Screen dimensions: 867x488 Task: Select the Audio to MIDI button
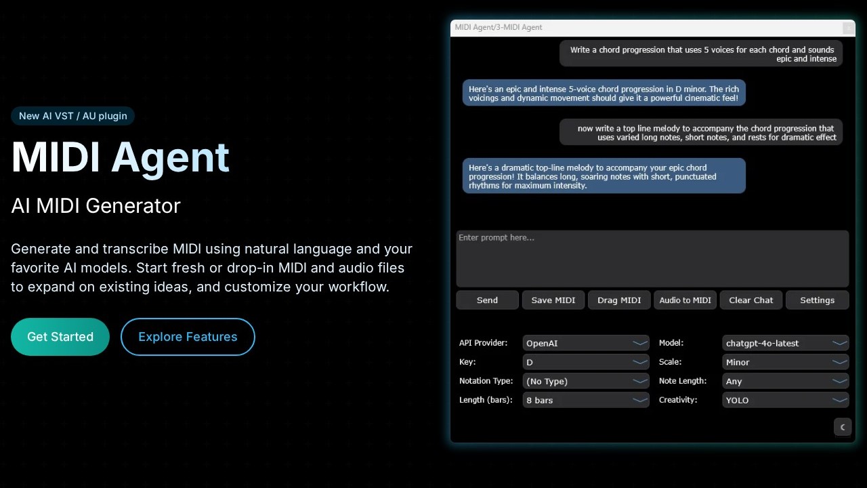tap(685, 300)
